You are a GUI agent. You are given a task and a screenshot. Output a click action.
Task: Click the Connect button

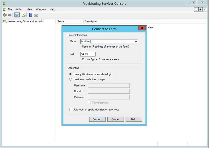coord(97,119)
